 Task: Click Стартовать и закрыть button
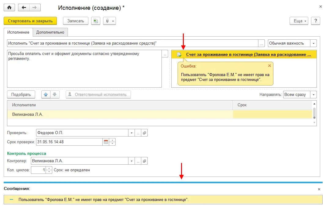(30, 21)
